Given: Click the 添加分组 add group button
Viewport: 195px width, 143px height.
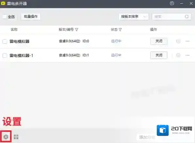Looking at the screenshot, I should pyautogui.click(x=147, y=137).
